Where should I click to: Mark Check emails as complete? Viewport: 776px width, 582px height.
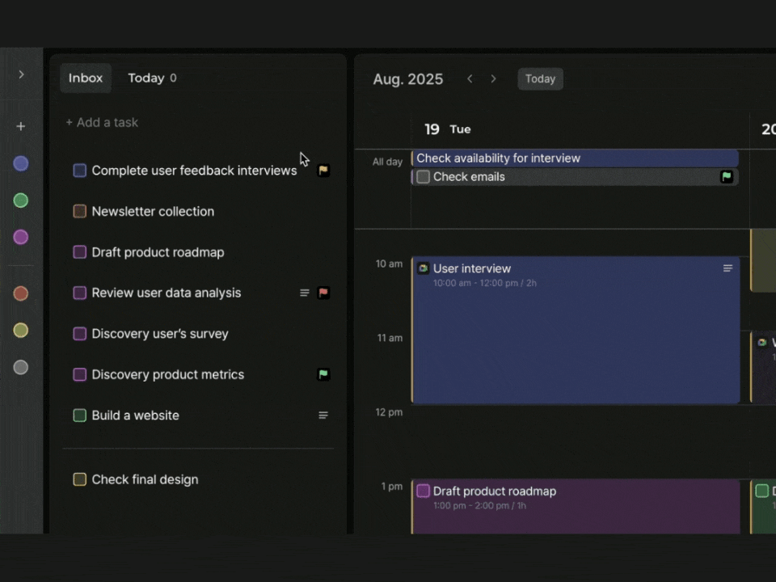423,177
